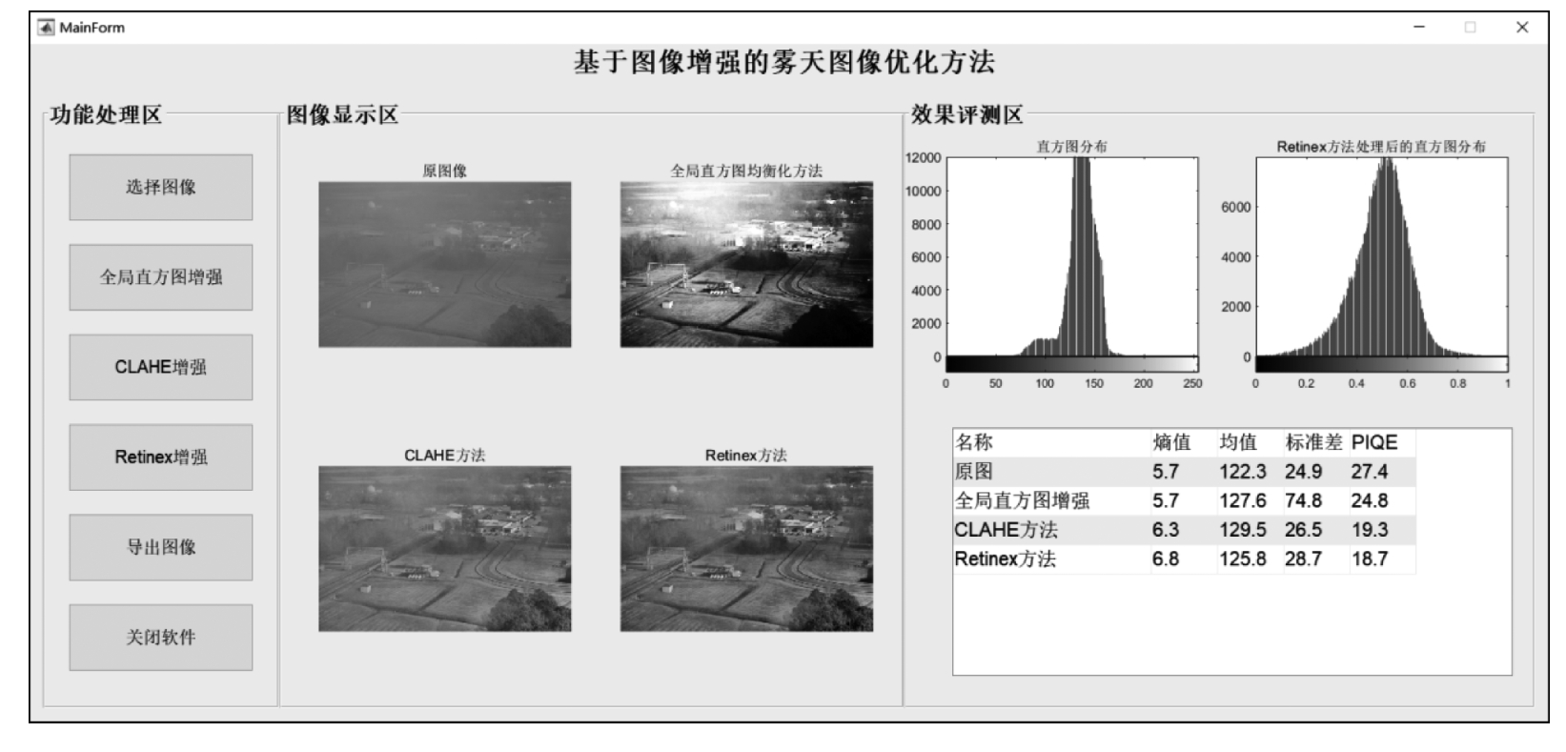Select the 全局直方图增强 table row name
1566x752 pixels.
tap(1051, 500)
